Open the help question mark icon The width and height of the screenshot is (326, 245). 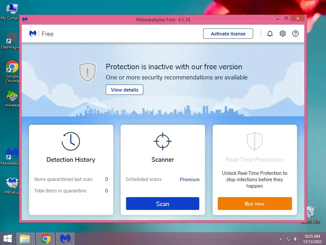click(295, 33)
